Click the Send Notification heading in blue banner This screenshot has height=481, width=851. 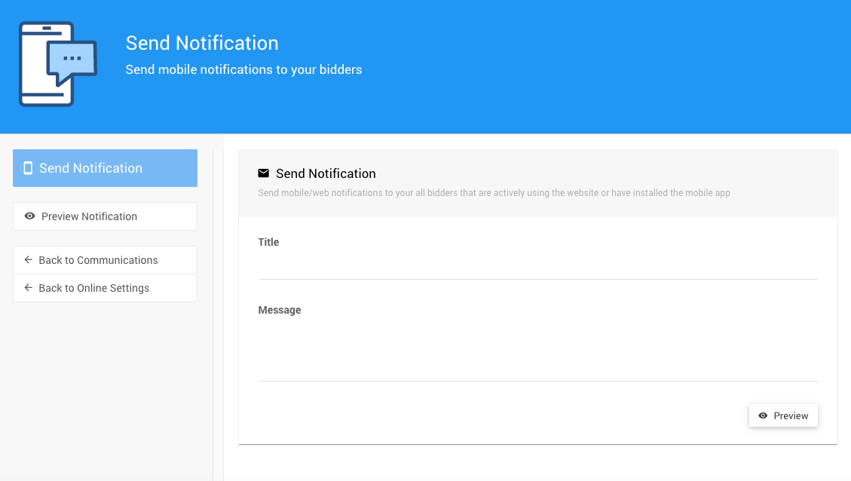coord(202,43)
